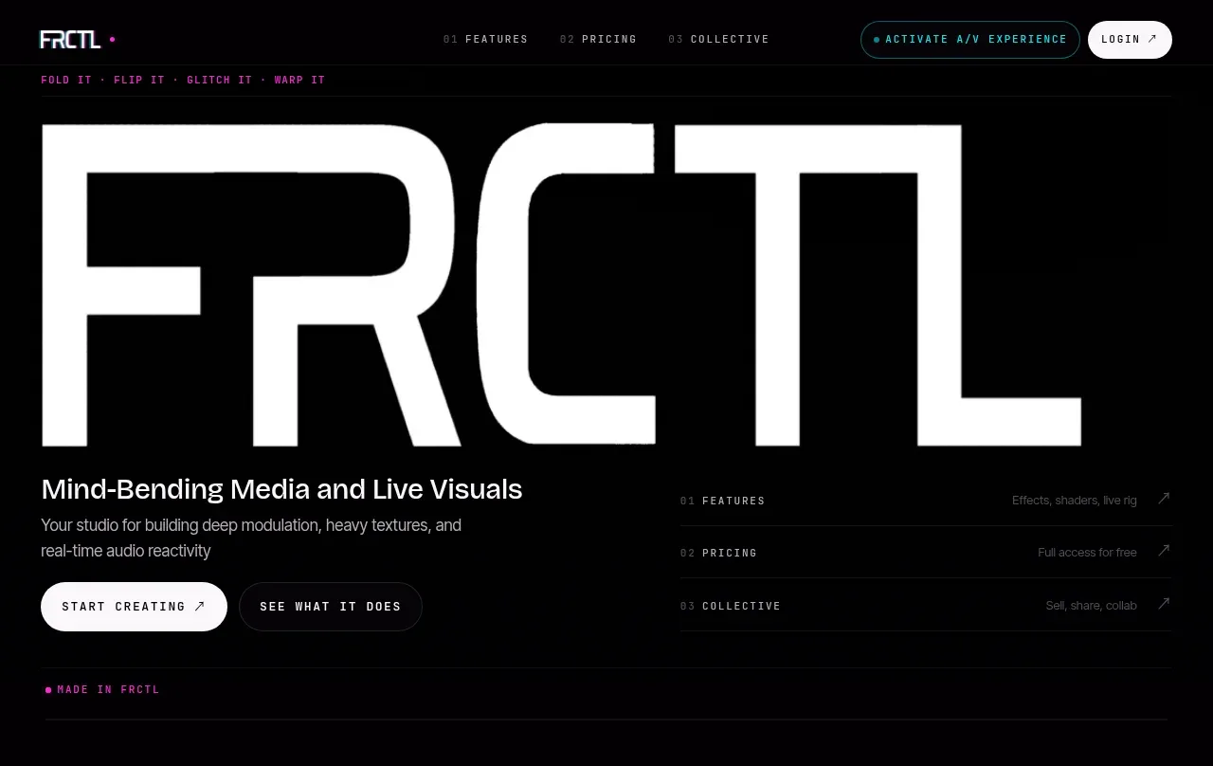
Task: Click the Start Creating button
Action: (134, 607)
